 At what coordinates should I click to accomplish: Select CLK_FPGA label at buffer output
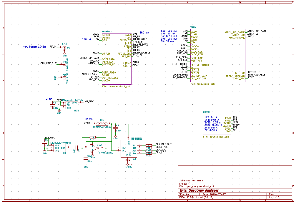[162, 147]
